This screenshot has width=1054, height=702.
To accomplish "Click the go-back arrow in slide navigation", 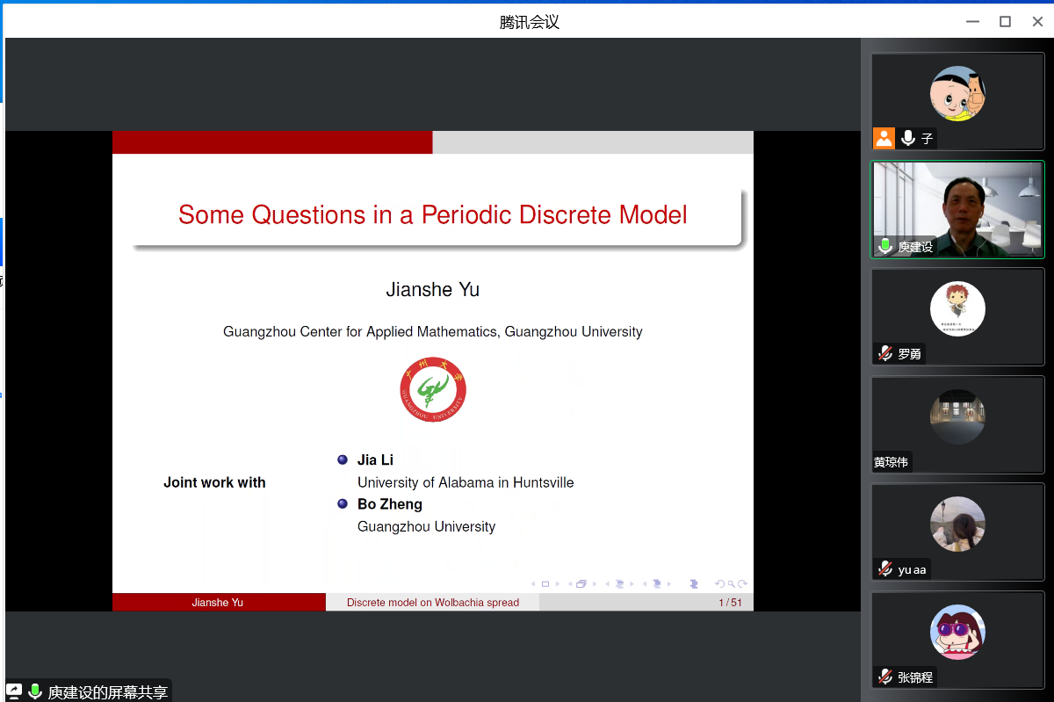I will click(720, 583).
